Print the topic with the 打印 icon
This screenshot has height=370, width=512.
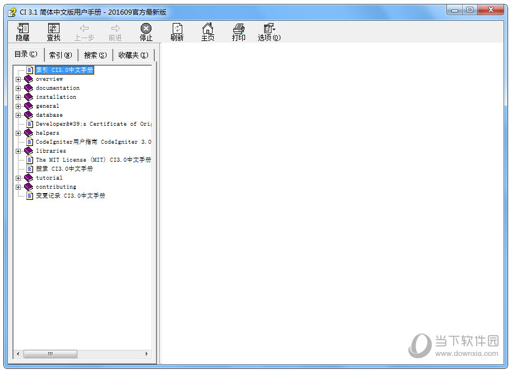tap(239, 32)
